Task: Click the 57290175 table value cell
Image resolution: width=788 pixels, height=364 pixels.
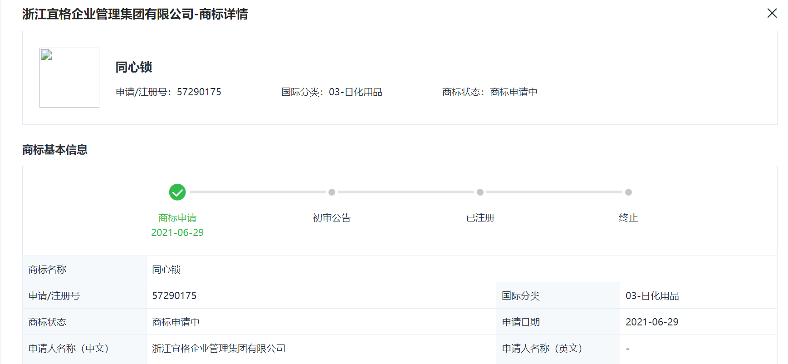Action: (321, 295)
